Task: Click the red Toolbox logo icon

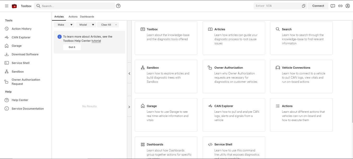Action: pos(14,6)
